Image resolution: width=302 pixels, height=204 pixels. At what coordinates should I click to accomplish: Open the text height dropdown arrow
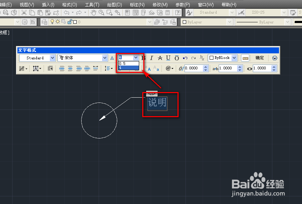point(136,58)
